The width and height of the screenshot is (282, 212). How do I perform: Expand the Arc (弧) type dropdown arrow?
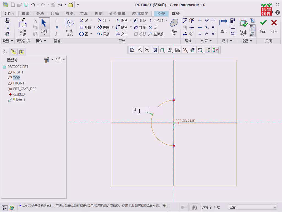tap(109, 20)
